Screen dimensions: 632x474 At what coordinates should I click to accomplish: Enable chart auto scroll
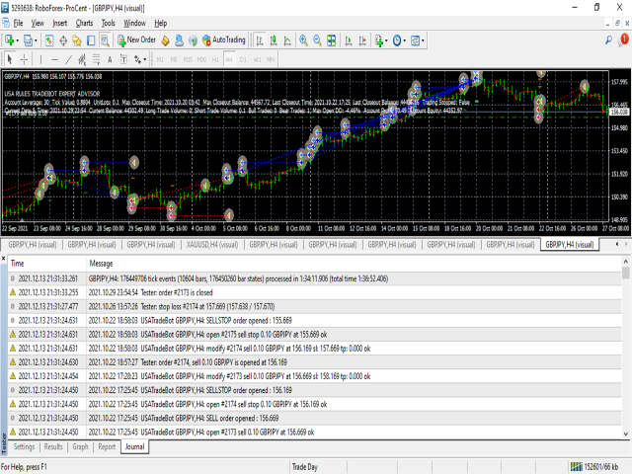(x=349, y=40)
